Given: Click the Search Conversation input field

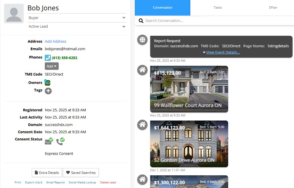Looking at the screenshot, I should (x=217, y=21).
